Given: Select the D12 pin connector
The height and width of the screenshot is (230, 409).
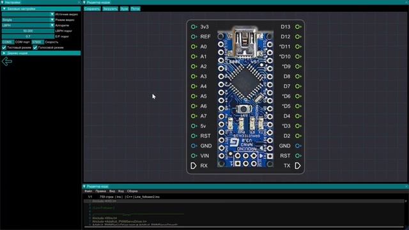Looking at the screenshot, I should point(298,37).
